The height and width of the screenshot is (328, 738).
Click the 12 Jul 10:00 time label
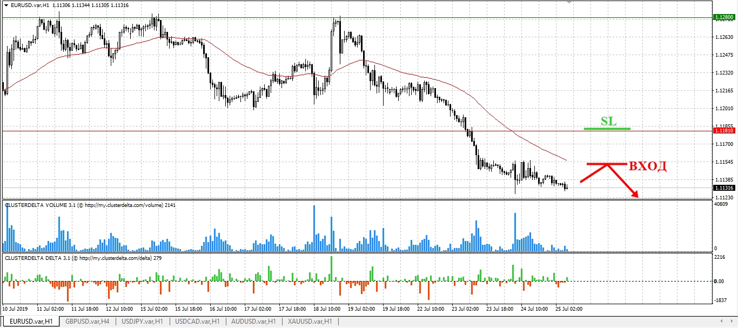[x=119, y=309]
